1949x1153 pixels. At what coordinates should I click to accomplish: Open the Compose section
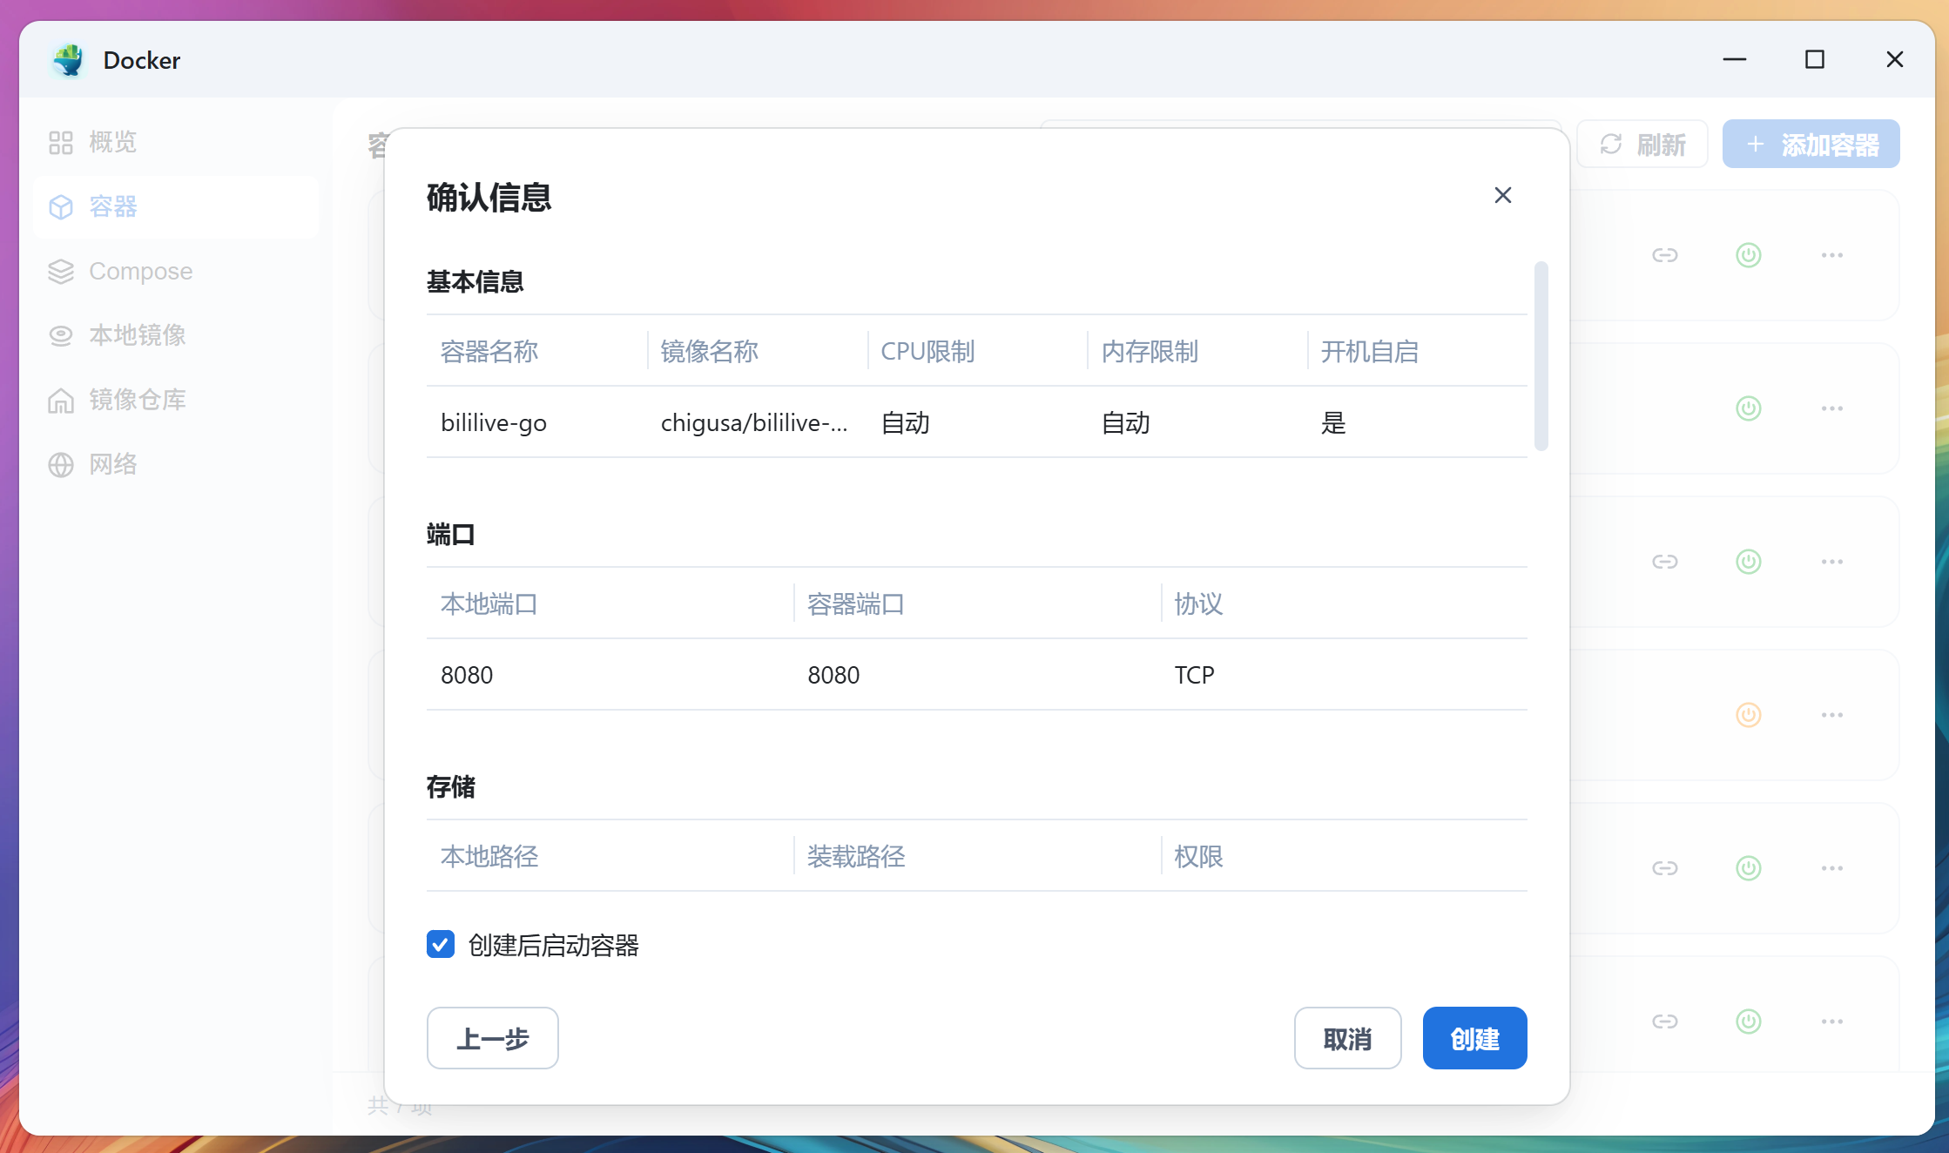[x=139, y=271]
